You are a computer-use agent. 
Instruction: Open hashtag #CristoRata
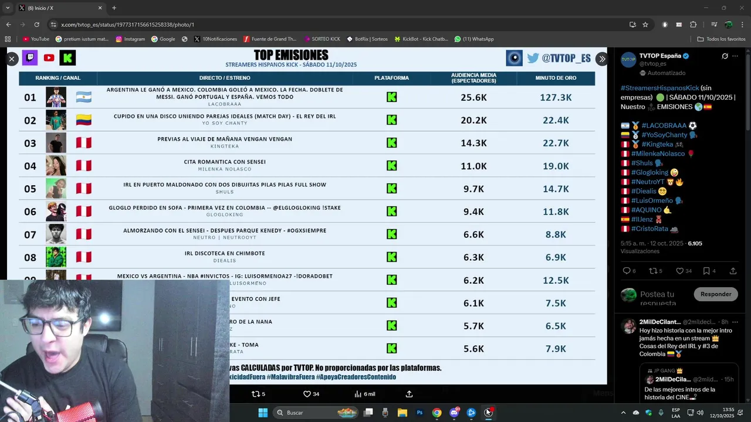pyautogui.click(x=649, y=229)
